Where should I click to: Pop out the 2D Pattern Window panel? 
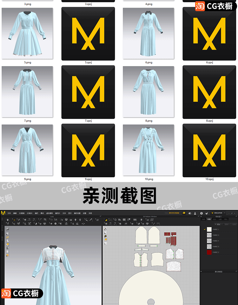(198, 216)
